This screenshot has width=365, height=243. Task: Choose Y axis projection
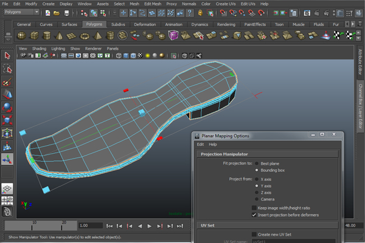coord(257,186)
